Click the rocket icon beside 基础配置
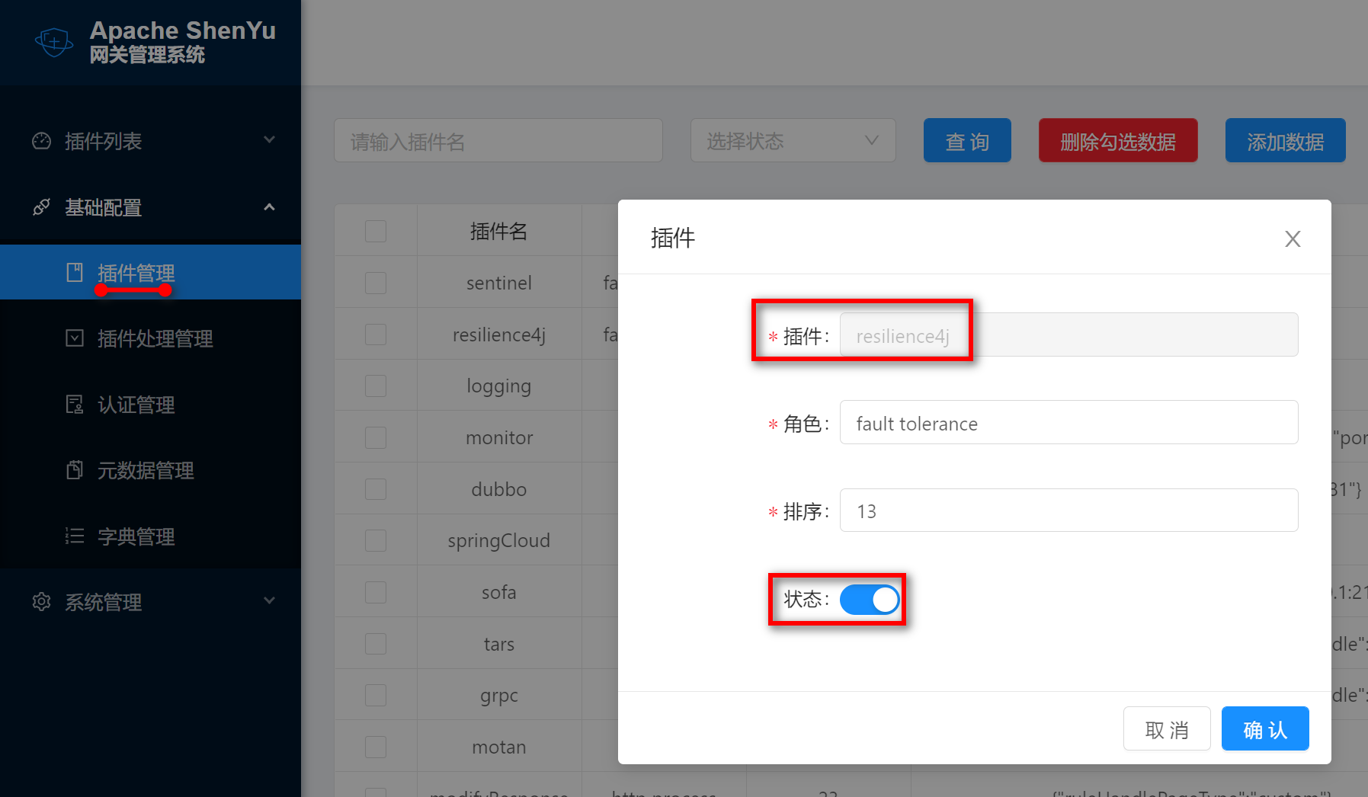The image size is (1368, 797). click(42, 207)
